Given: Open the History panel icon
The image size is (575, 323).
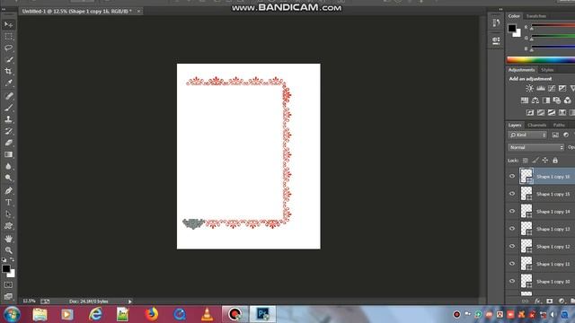Looking at the screenshot, I should click(496, 23).
